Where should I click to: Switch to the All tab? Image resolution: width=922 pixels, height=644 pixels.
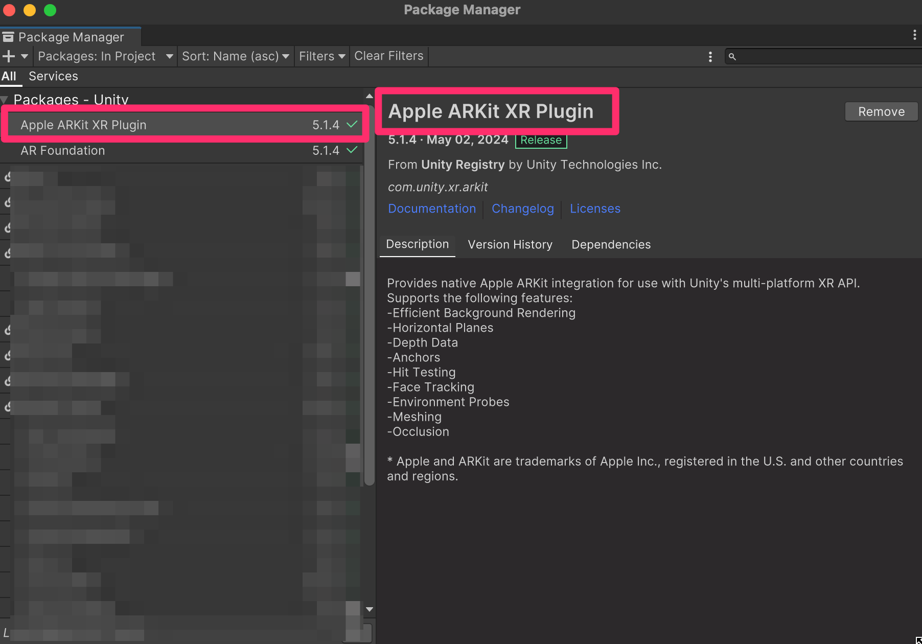tap(9, 77)
